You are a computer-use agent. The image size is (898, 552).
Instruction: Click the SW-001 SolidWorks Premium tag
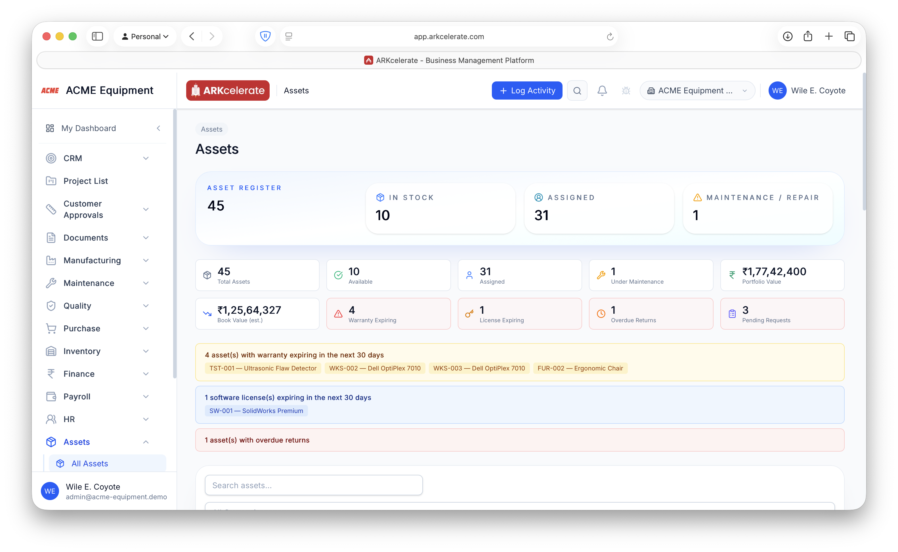tap(256, 411)
